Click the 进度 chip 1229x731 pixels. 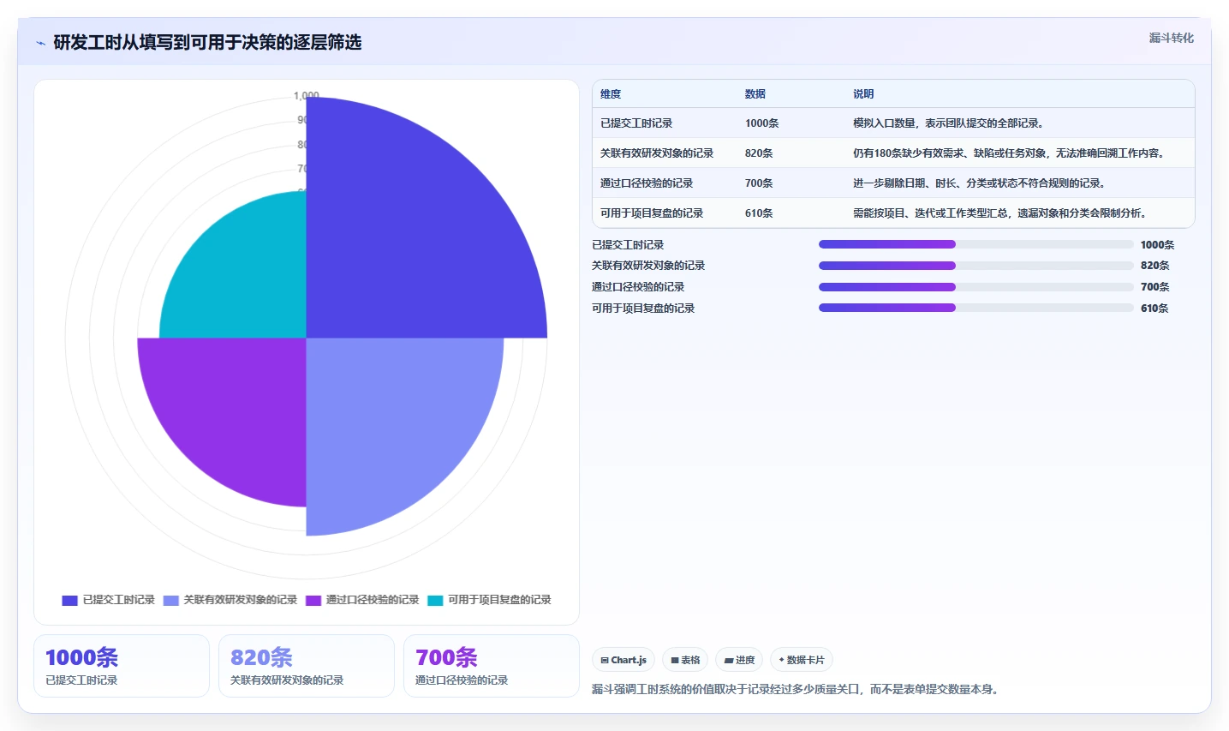coord(739,660)
